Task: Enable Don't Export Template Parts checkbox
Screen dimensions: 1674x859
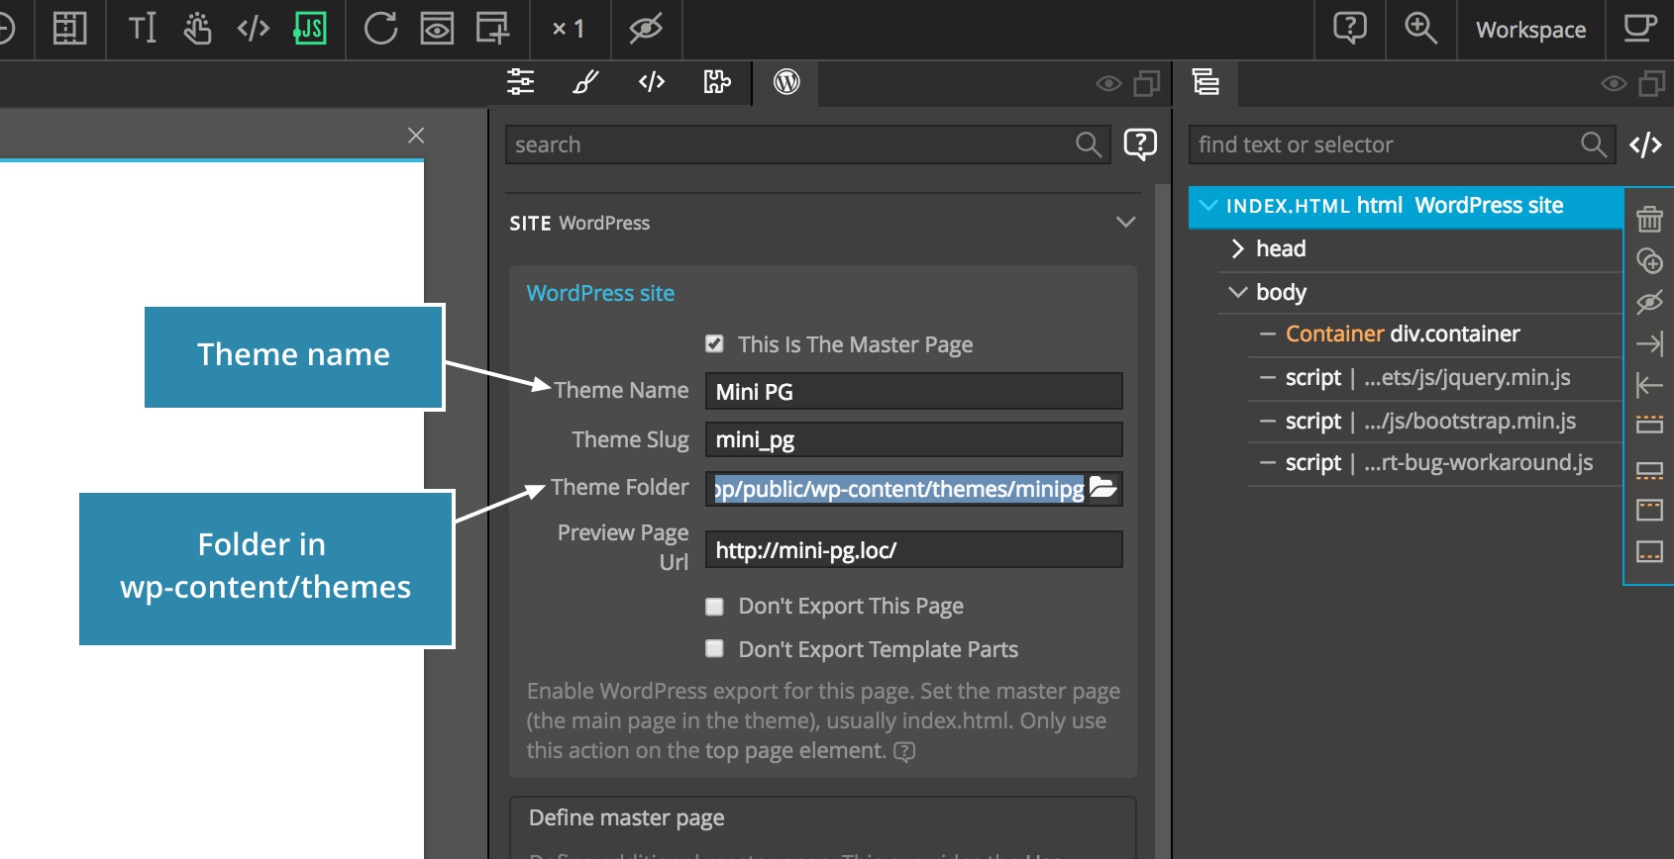Action: tap(714, 648)
